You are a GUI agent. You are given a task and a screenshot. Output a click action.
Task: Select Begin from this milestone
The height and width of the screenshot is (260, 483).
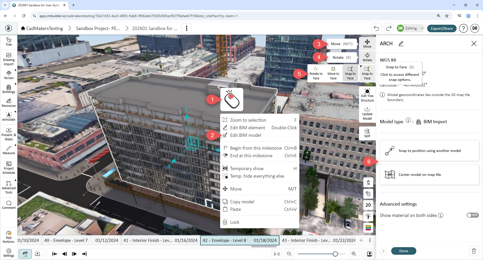point(260,148)
